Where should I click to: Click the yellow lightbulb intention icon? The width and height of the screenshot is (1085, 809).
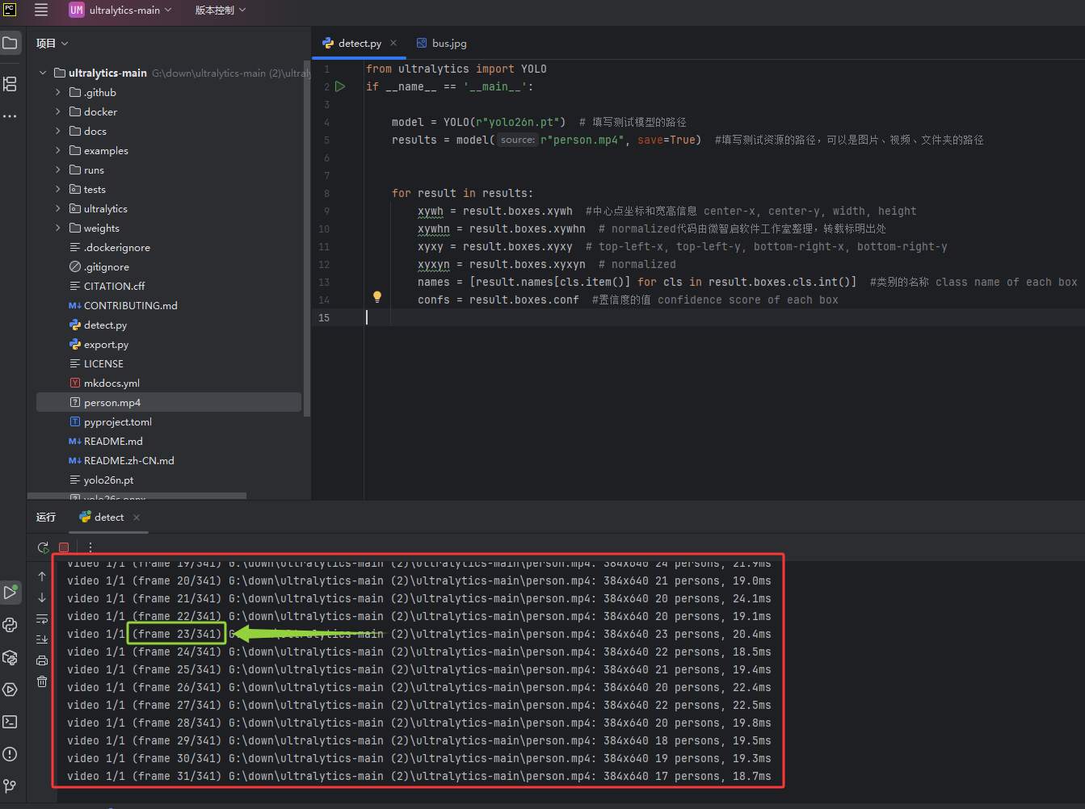coord(376,297)
